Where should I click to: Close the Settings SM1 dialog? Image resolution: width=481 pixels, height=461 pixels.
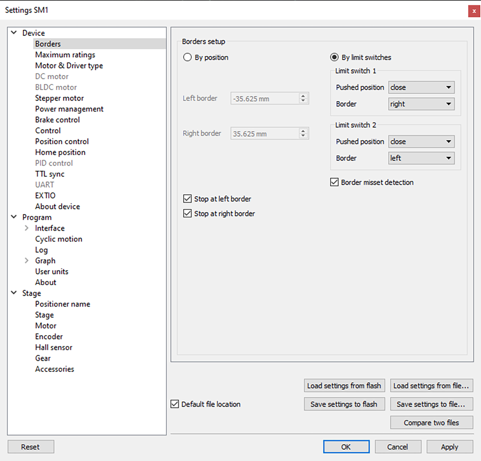tap(474, 11)
